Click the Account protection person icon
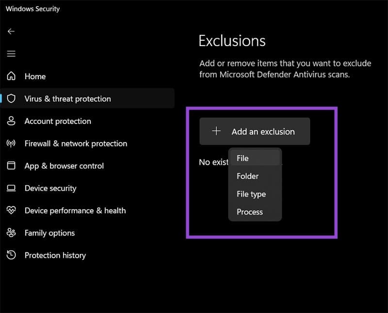The image size is (388, 313). click(x=11, y=121)
